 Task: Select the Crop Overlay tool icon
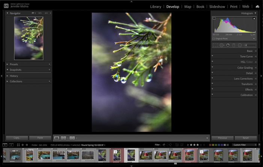tap(215, 45)
